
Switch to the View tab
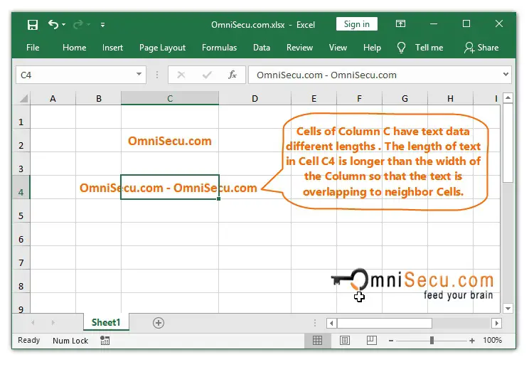tap(338, 48)
